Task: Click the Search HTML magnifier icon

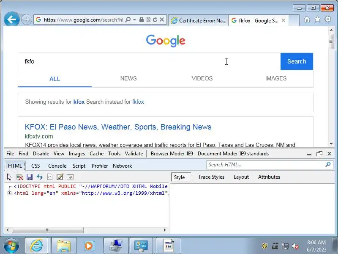Action: click(x=328, y=165)
